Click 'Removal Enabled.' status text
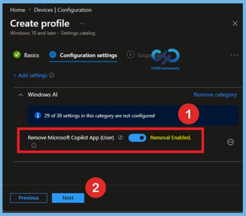Viewport: 246px width, 216px height. pyautogui.click(x=170, y=138)
